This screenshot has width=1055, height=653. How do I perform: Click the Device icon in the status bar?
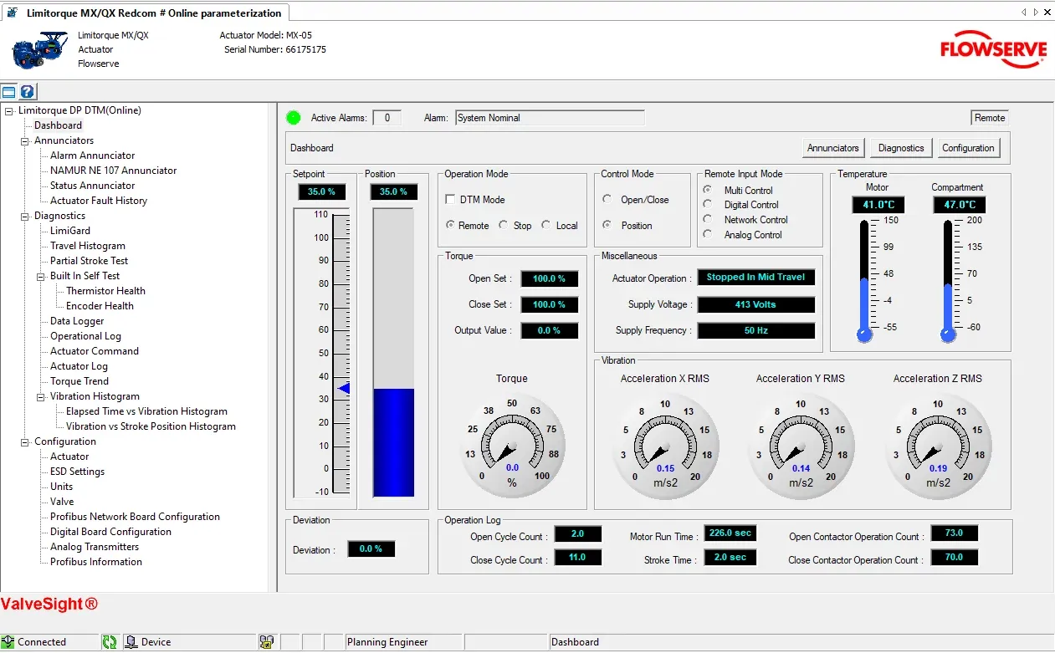[x=131, y=642]
